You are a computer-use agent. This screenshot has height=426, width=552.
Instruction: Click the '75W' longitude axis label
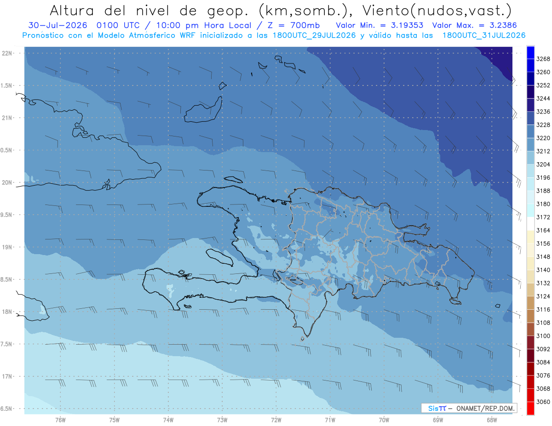tap(114, 420)
